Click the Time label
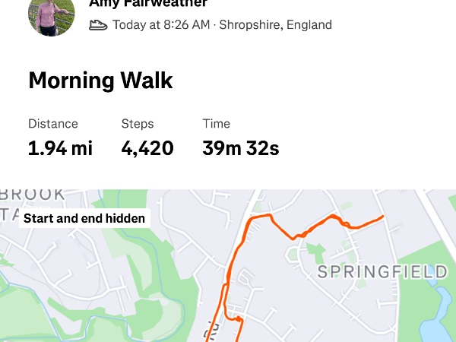 [x=217, y=124]
